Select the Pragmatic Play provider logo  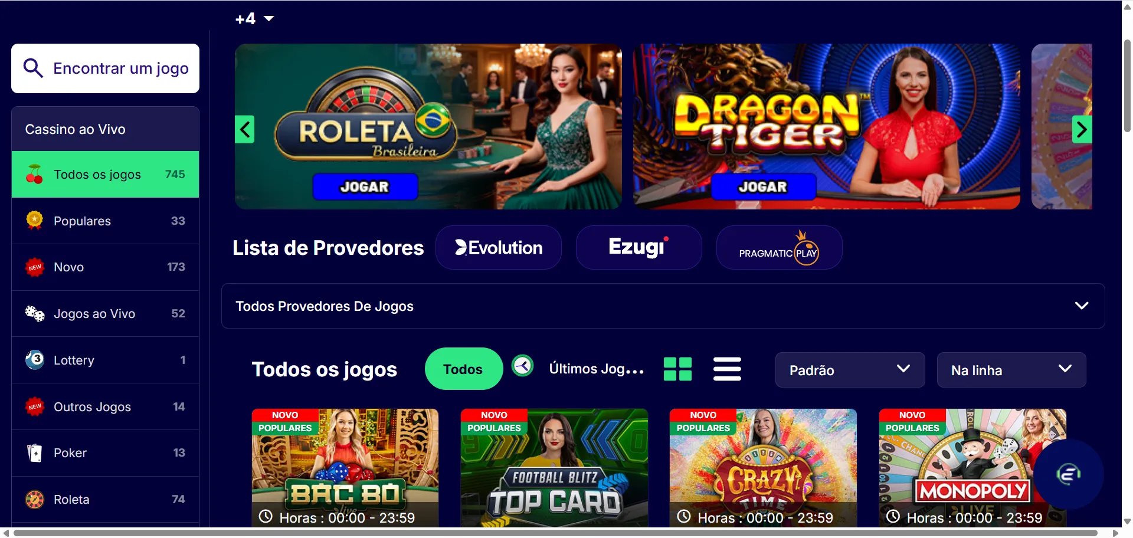click(779, 248)
